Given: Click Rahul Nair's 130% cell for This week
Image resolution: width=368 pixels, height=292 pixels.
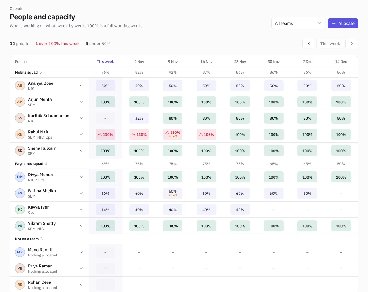Looking at the screenshot, I should point(105,134).
